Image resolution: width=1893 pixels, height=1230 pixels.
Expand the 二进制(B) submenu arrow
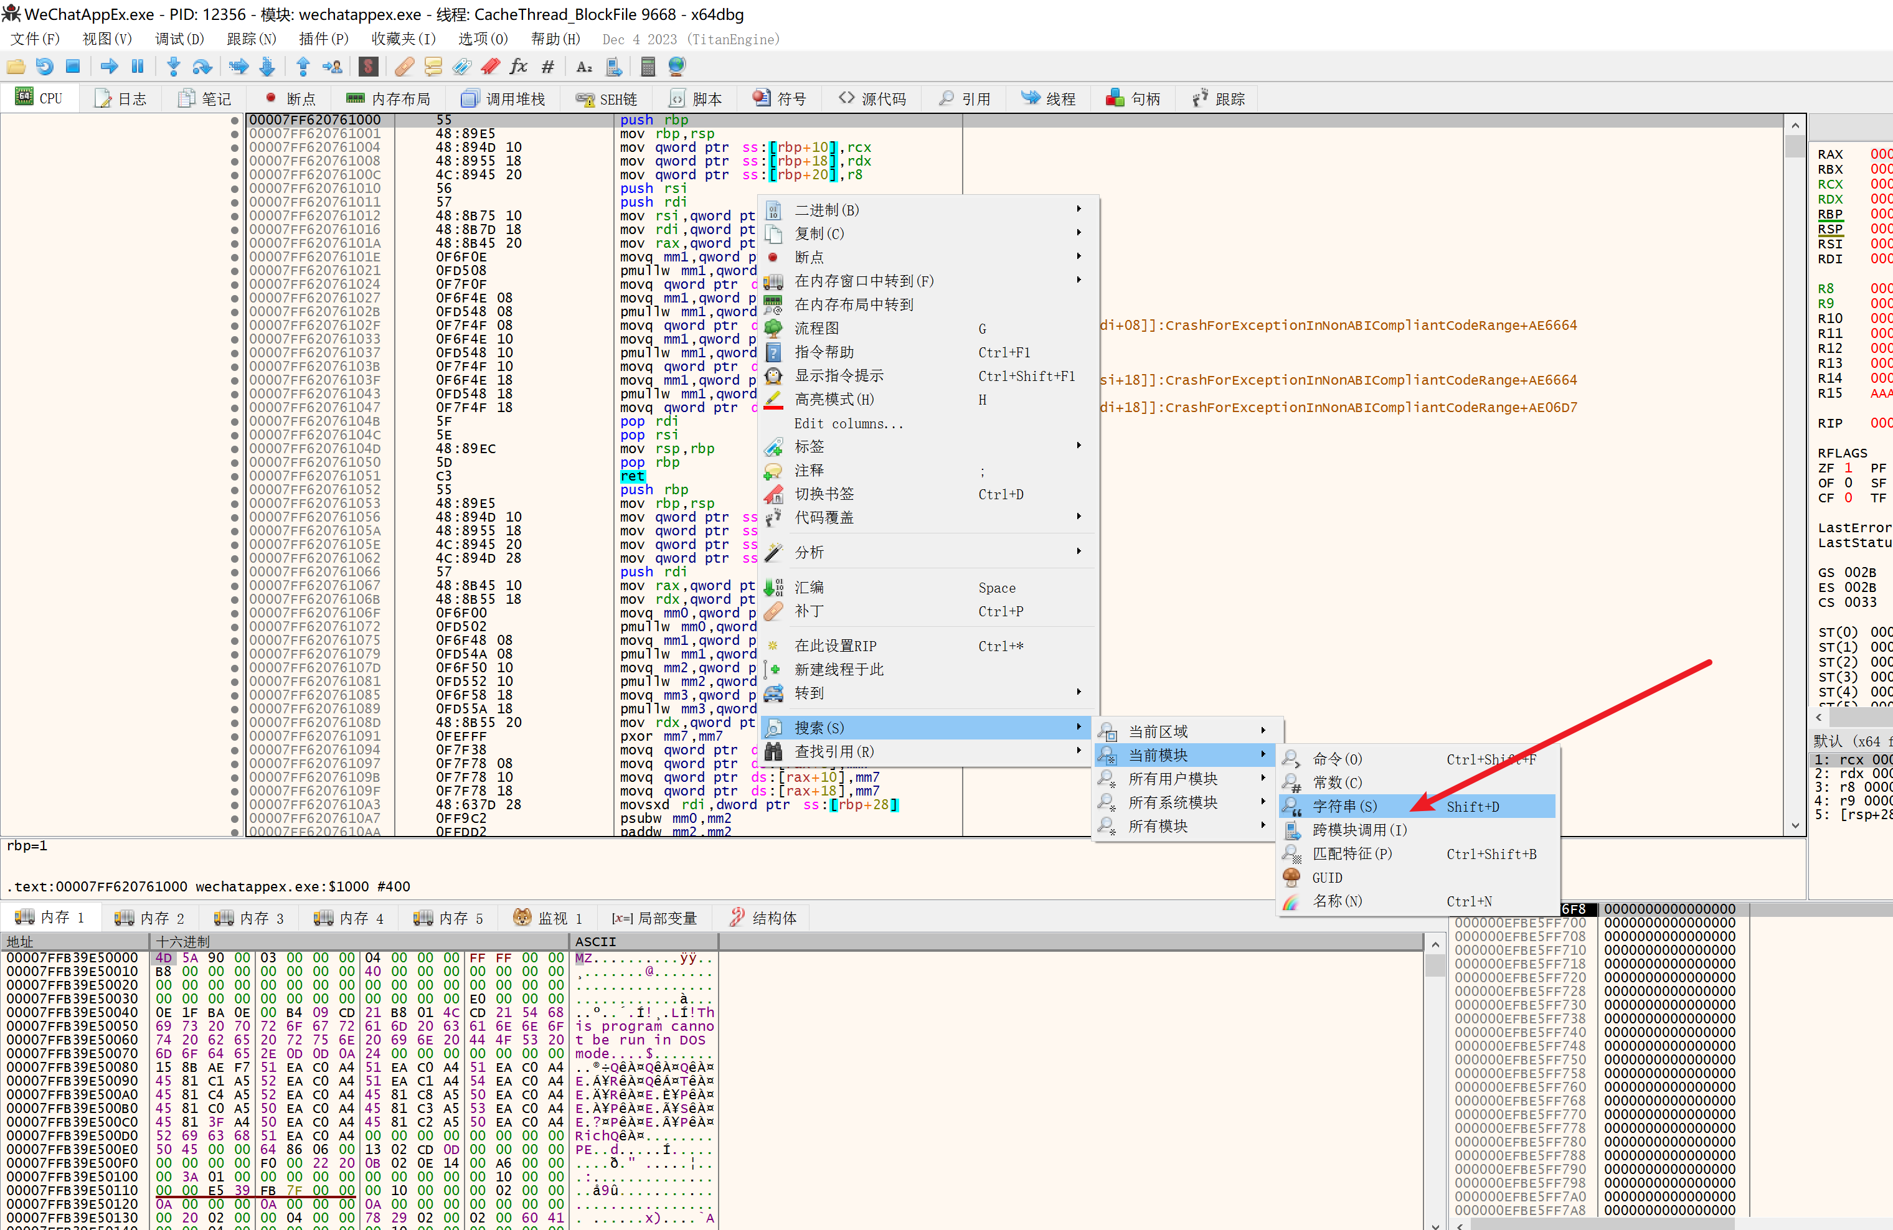click(x=1079, y=210)
